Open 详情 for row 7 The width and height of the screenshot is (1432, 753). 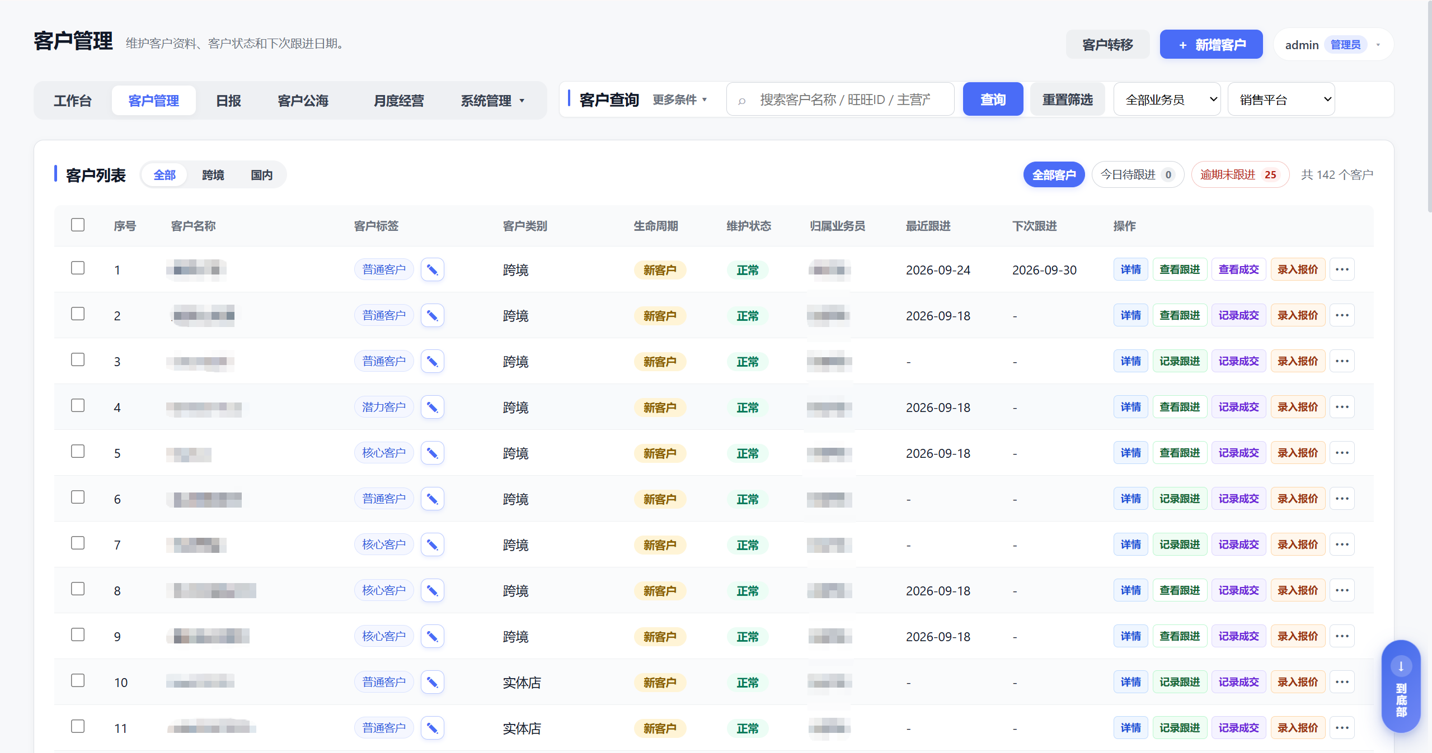[1130, 544]
